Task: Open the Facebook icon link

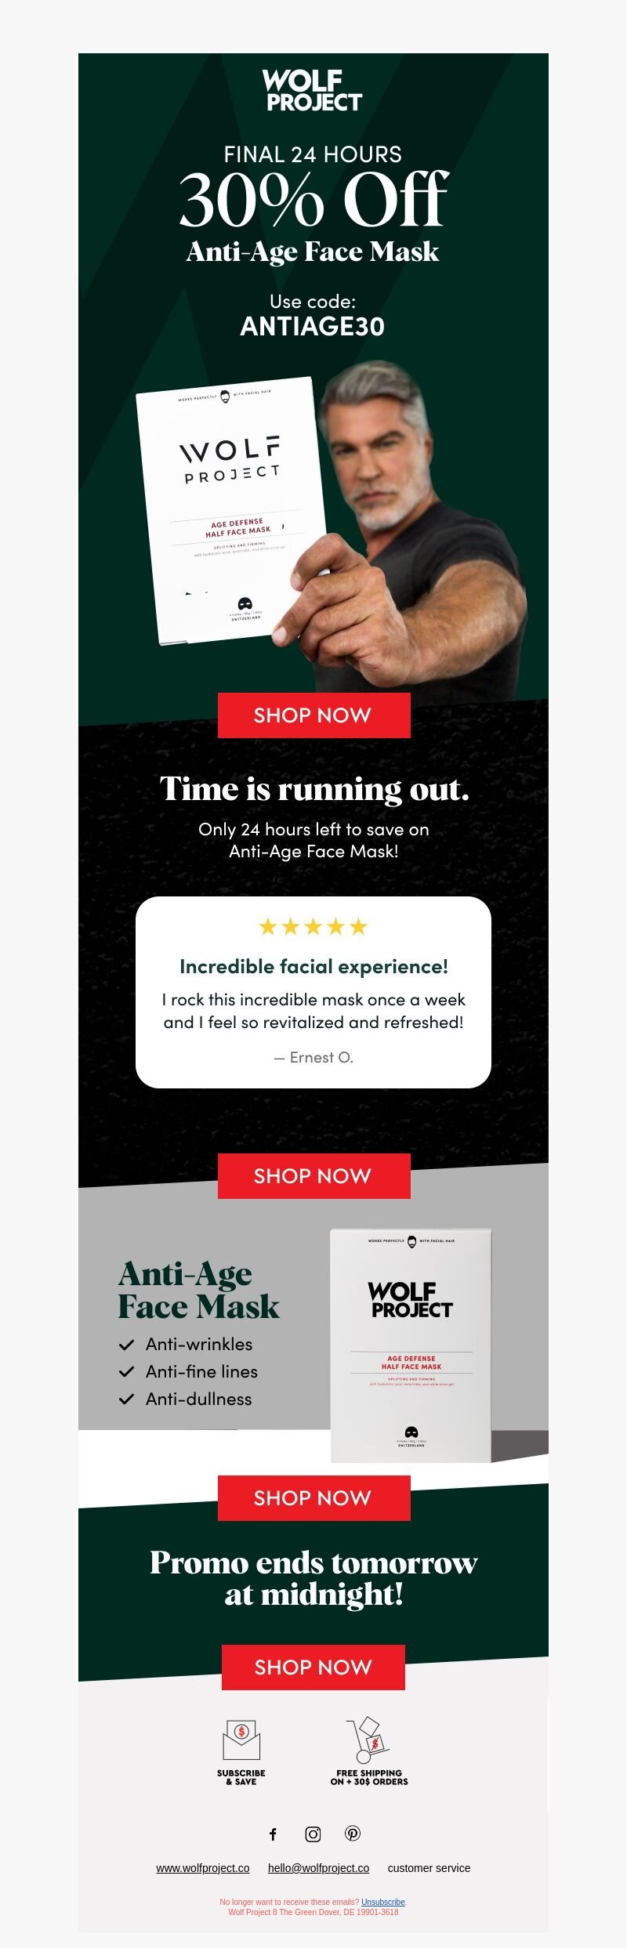Action: [273, 1834]
